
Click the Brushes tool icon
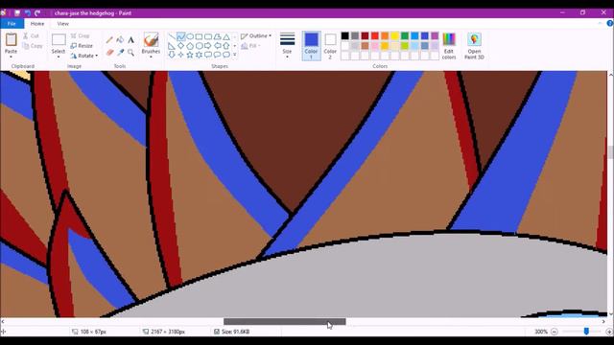(151, 40)
